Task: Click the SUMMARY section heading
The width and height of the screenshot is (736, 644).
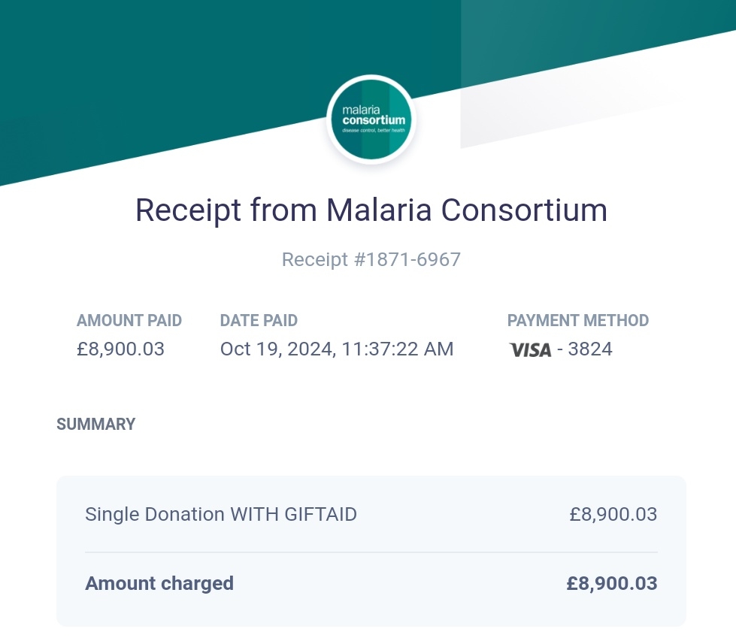Action: coord(96,424)
